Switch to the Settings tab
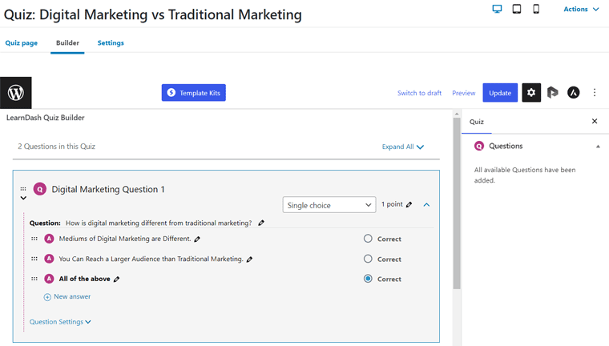 111,43
